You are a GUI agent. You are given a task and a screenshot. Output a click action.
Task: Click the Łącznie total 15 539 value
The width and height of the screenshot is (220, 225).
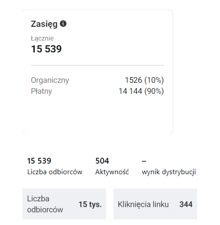point(46,49)
